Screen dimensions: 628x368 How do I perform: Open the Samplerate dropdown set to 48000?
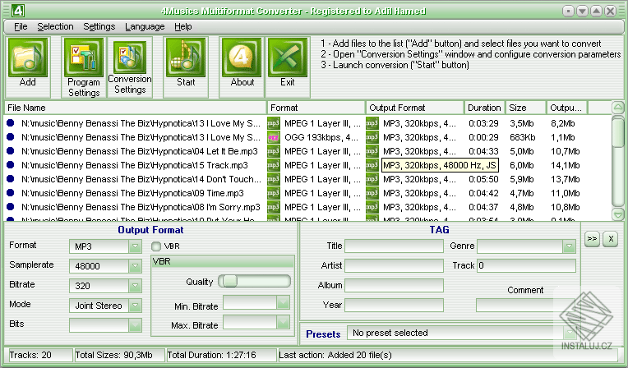click(136, 266)
